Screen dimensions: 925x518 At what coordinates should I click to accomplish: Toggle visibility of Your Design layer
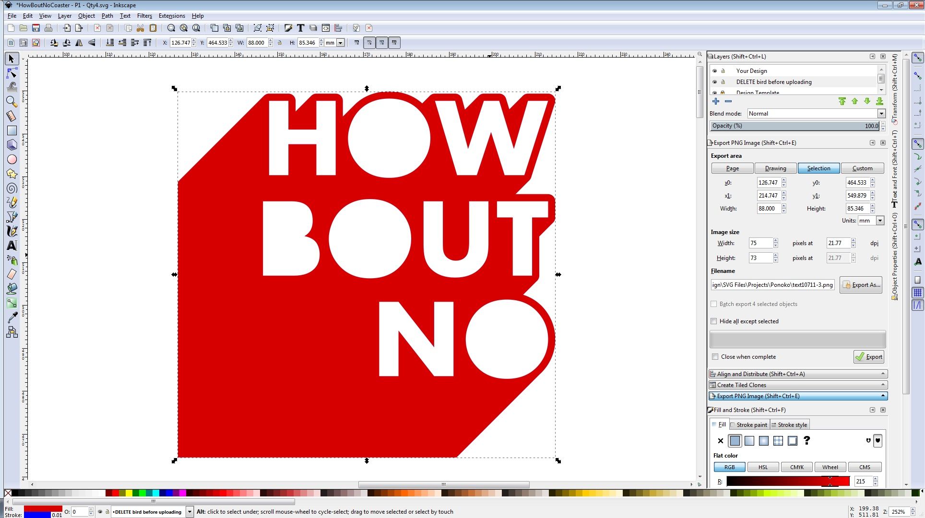[x=714, y=71]
